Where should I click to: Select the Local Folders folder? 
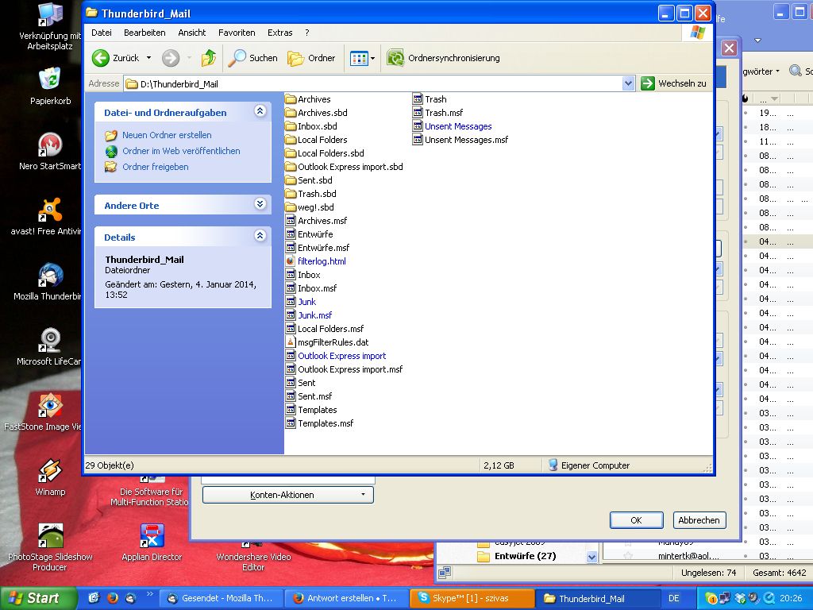pos(316,140)
